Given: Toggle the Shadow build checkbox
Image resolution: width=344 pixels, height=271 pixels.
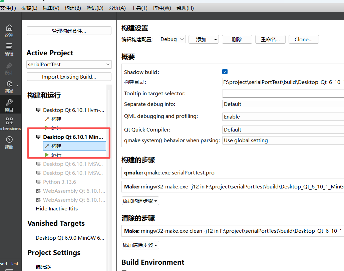Looking at the screenshot, I should (x=225, y=72).
